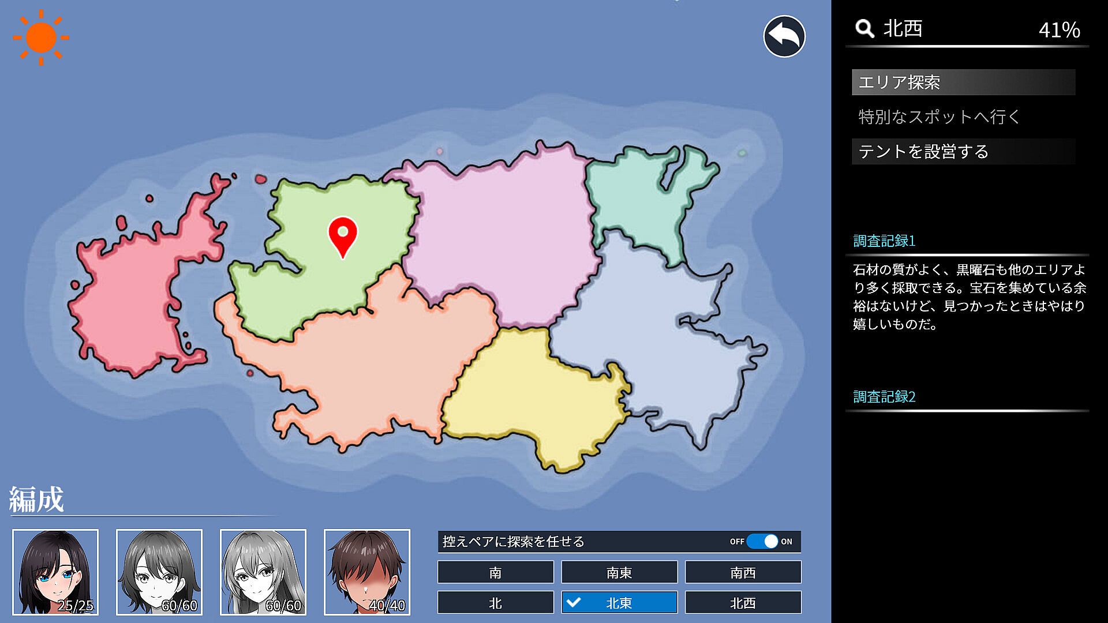The width and height of the screenshot is (1108, 623).
Task: Click テントを設営する option
Action: 963,151
